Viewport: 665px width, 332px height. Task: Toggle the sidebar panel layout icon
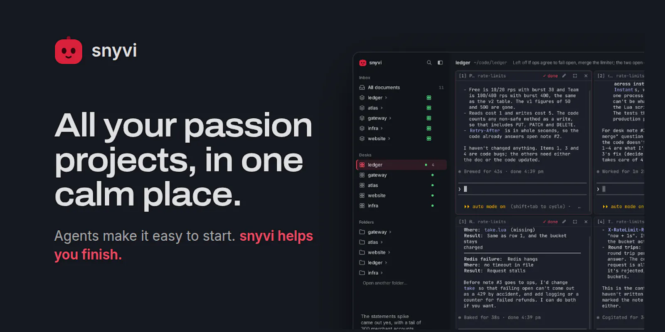click(440, 63)
